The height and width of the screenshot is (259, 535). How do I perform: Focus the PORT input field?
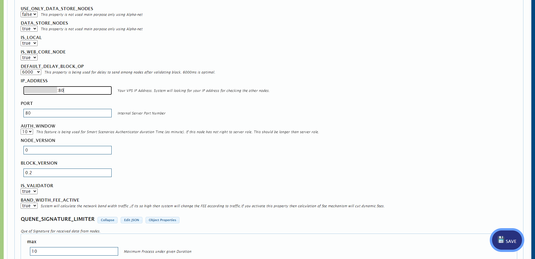(x=68, y=113)
